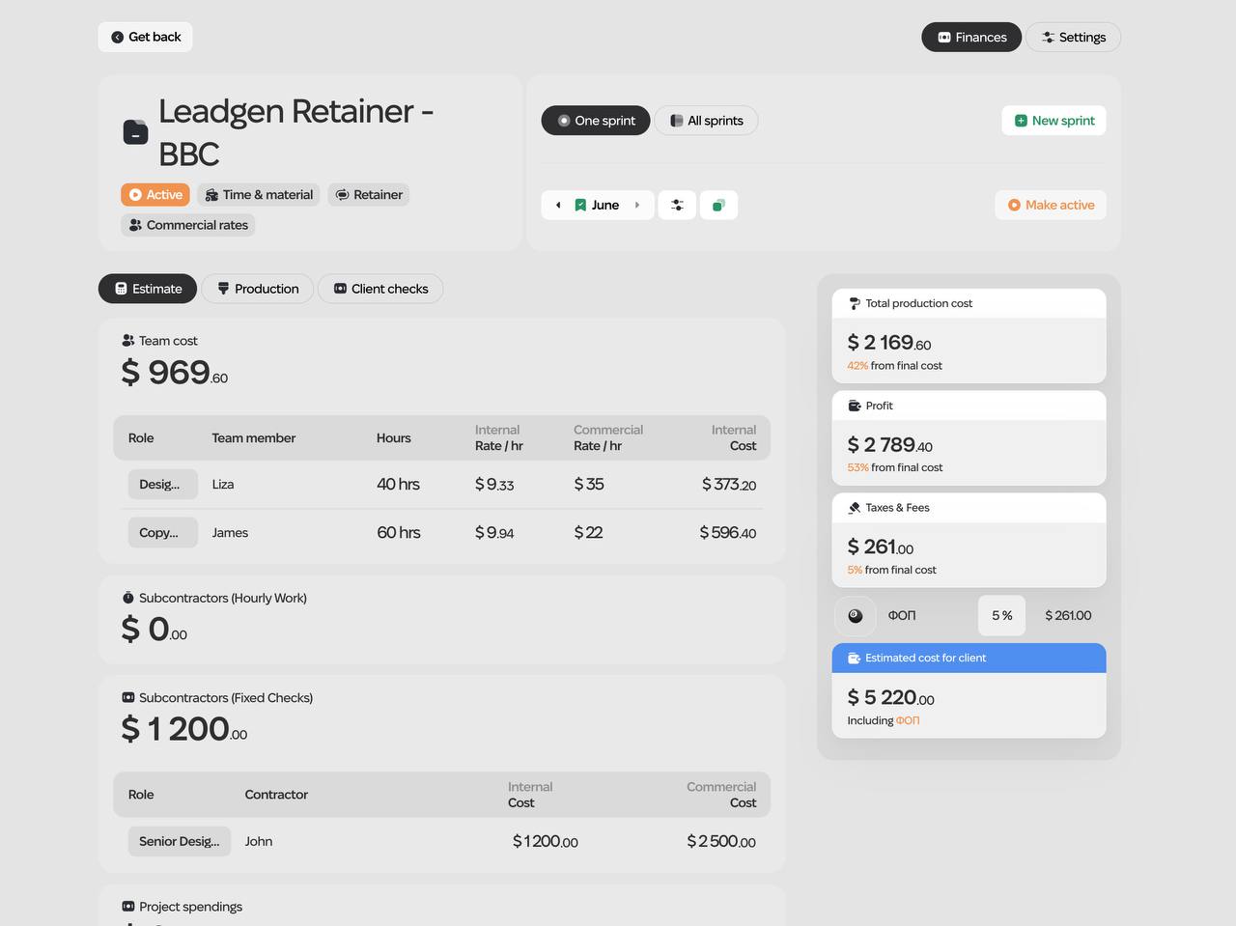This screenshot has width=1236, height=926.
Task: Click the green copy sprint icon
Action: click(x=718, y=205)
